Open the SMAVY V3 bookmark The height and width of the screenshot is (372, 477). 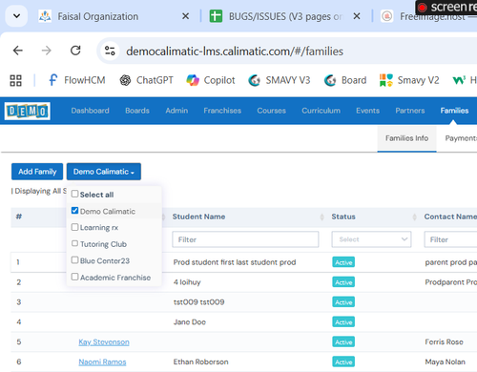pos(280,80)
